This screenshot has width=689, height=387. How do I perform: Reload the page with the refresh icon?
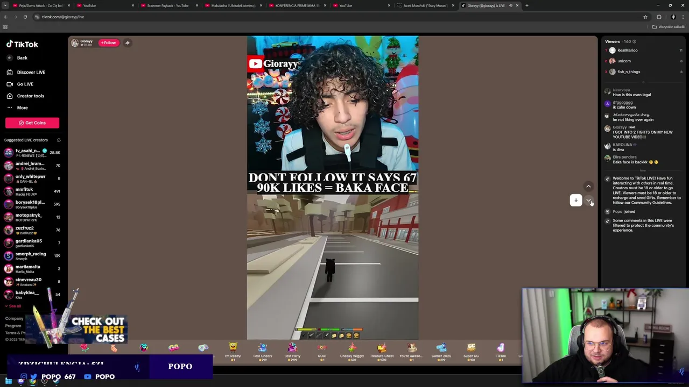coord(25,17)
